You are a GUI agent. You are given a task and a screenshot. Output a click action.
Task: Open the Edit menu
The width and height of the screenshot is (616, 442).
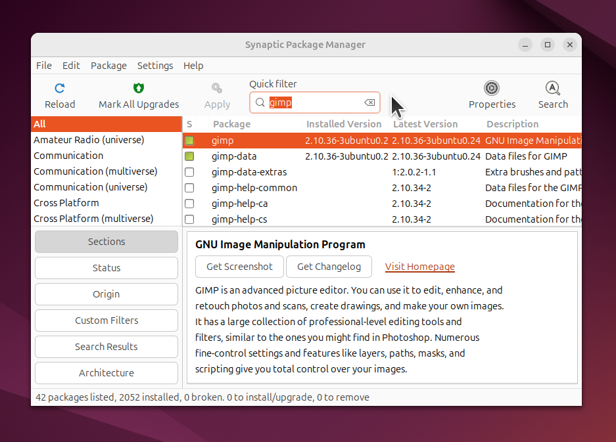click(x=71, y=66)
